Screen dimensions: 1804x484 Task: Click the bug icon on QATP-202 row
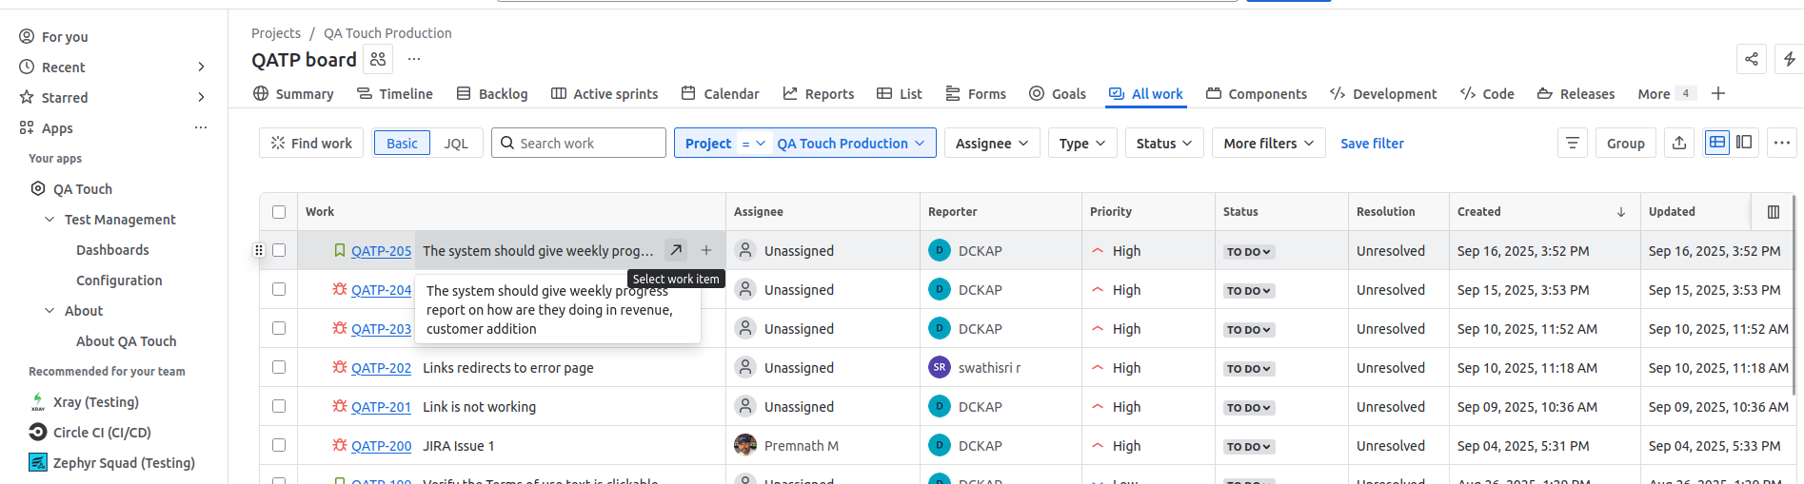tap(340, 367)
